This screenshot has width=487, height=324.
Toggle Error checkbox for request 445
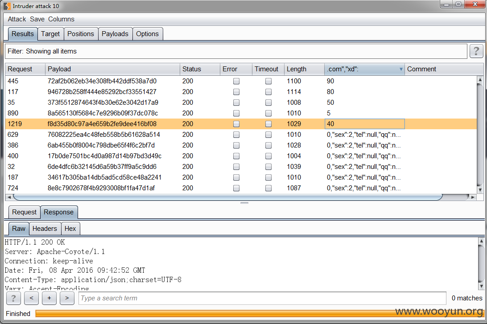click(236, 81)
